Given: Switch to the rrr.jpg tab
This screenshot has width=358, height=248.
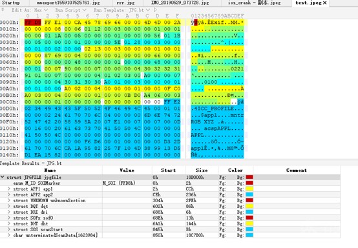Looking at the screenshot, I should point(125,3).
